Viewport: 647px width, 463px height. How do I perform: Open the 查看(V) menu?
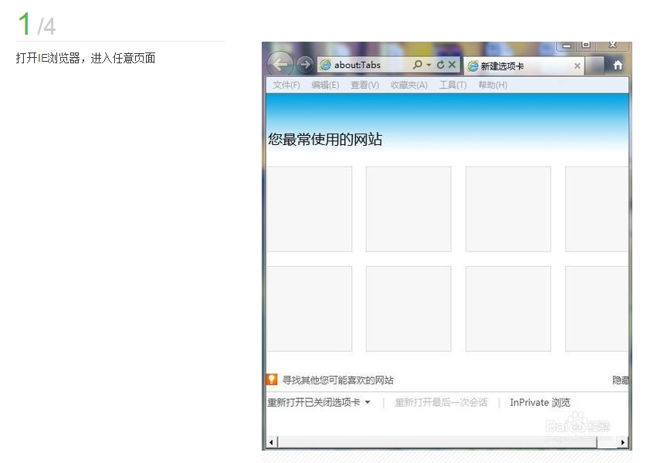click(x=364, y=85)
